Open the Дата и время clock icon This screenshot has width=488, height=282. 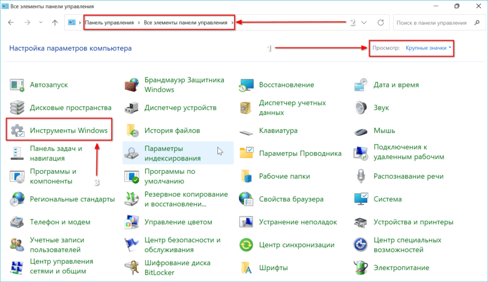361,85
